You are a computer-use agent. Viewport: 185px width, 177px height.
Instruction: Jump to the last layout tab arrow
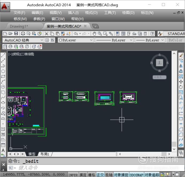tap(23, 154)
